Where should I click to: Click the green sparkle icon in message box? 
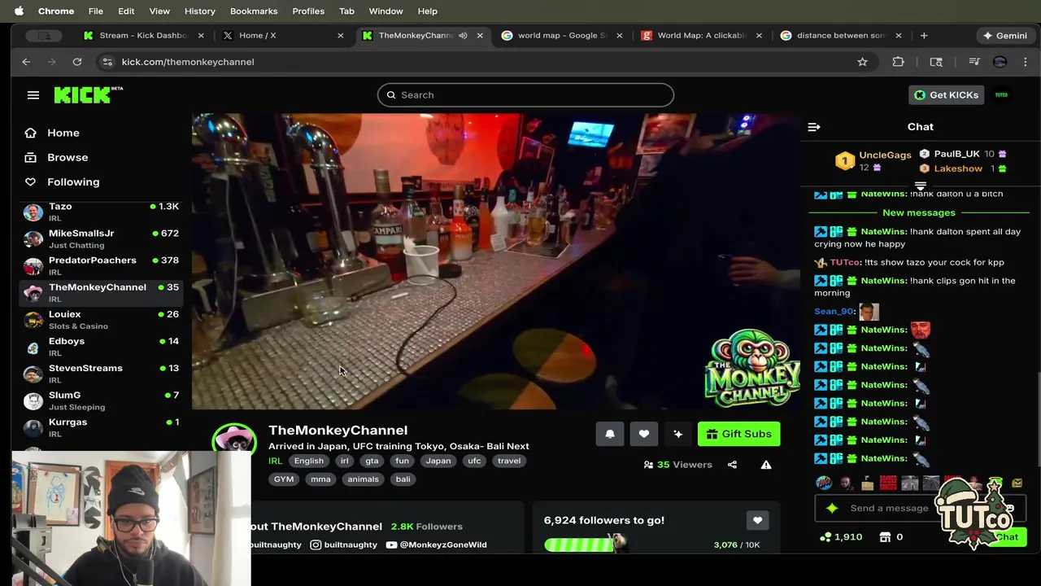tap(832, 508)
